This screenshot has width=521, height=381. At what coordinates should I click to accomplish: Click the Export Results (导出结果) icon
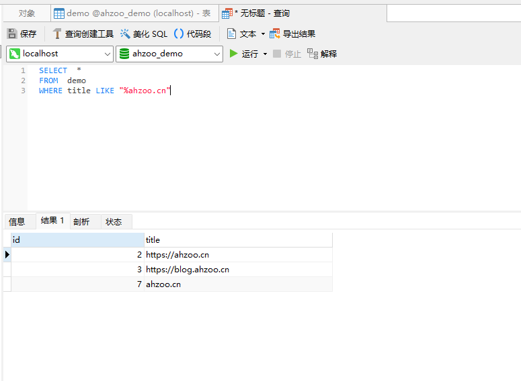[275, 34]
